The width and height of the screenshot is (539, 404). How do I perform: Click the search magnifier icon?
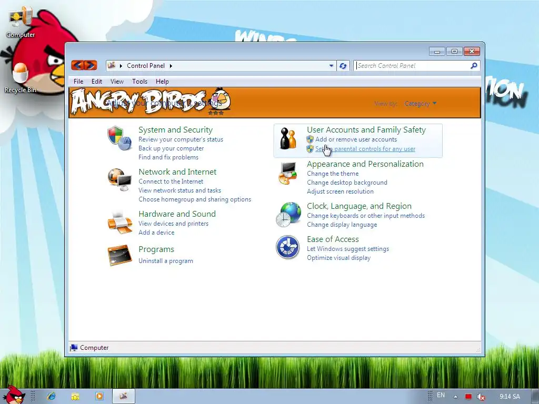click(x=474, y=65)
